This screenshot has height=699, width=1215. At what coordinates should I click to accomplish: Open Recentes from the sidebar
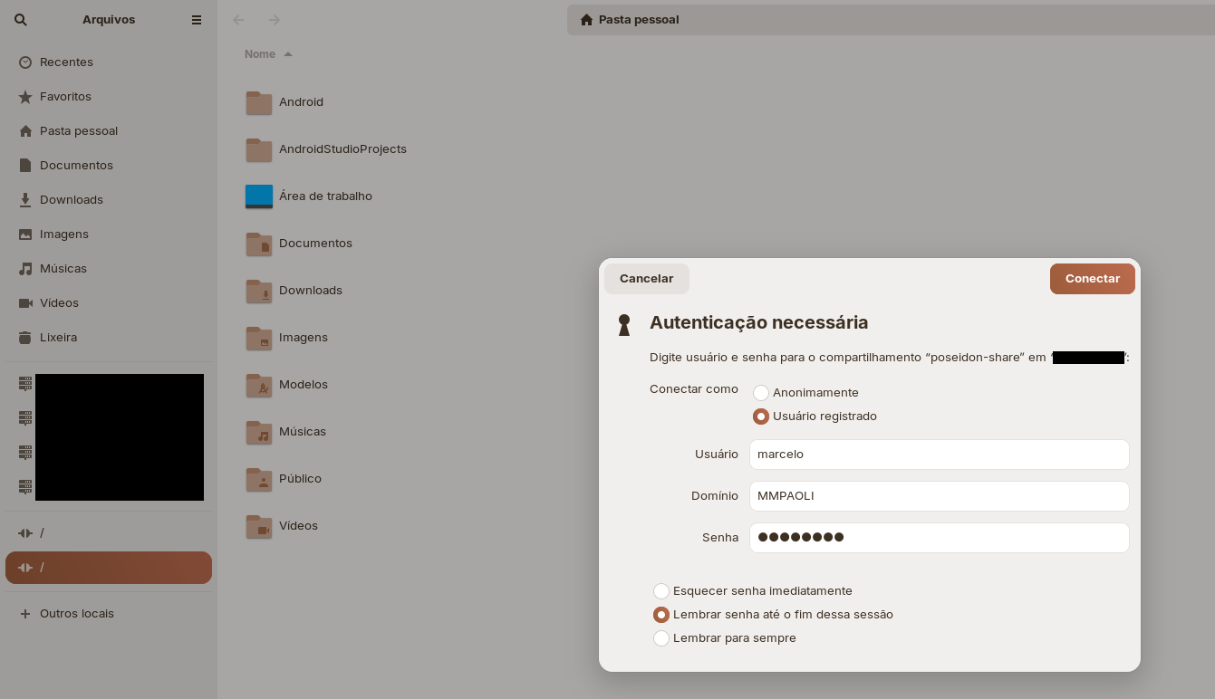[x=66, y=62]
